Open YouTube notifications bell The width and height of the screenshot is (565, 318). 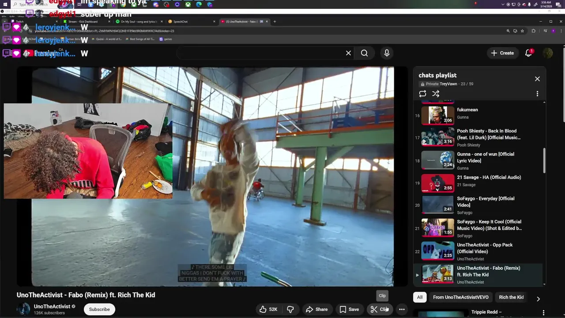pyautogui.click(x=528, y=53)
